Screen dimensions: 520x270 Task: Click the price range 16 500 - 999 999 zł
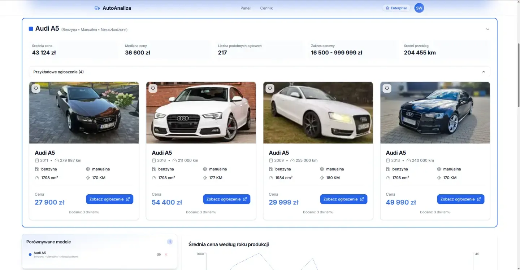[337, 53]
